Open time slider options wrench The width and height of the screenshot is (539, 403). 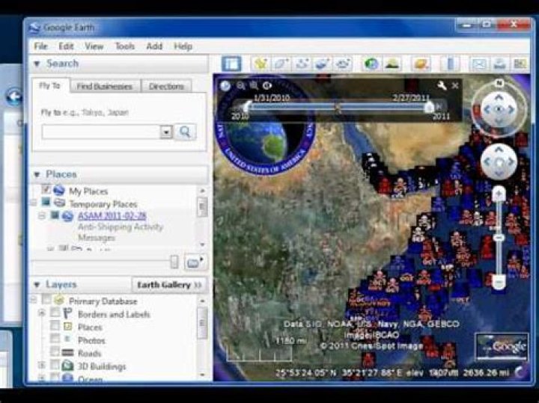[x=442, y=85]
